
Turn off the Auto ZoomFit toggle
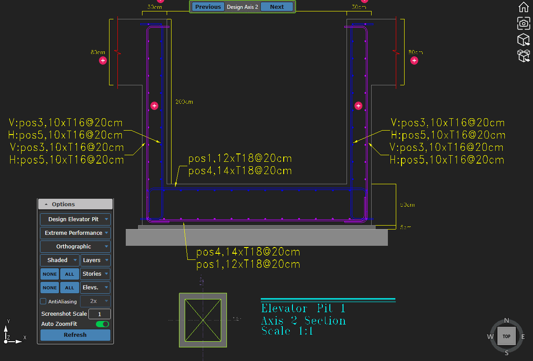[102, 324]
